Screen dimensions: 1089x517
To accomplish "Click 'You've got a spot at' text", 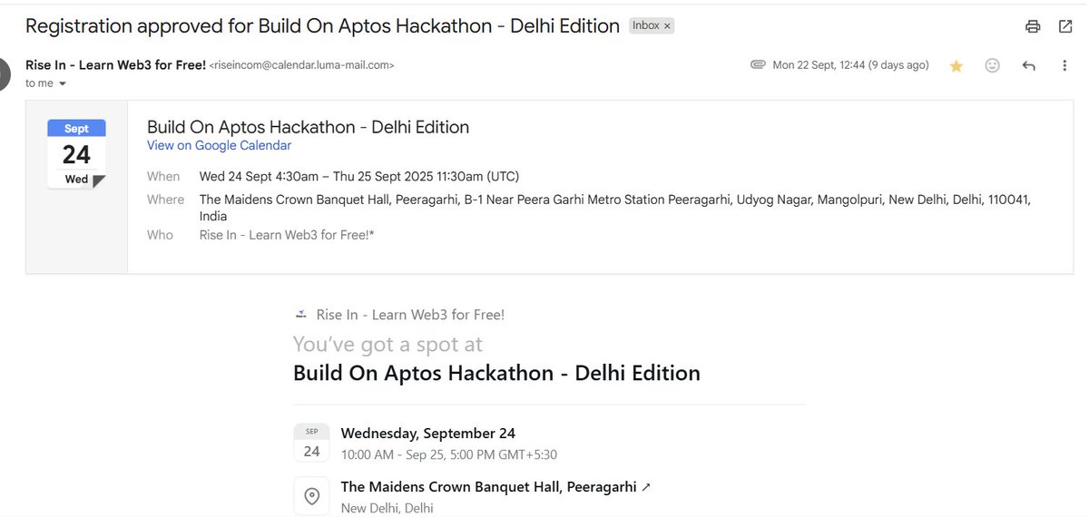I will [x=388, y=345].
